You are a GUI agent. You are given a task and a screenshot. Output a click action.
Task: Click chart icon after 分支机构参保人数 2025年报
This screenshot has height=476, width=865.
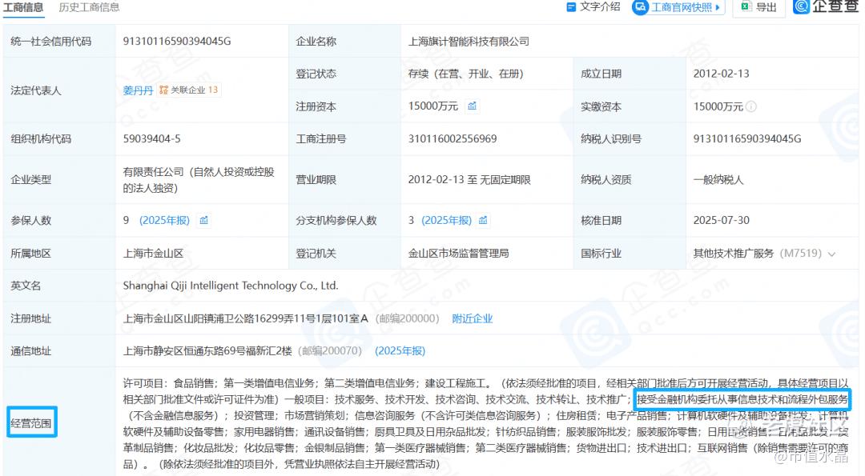[x=483, y=220]
